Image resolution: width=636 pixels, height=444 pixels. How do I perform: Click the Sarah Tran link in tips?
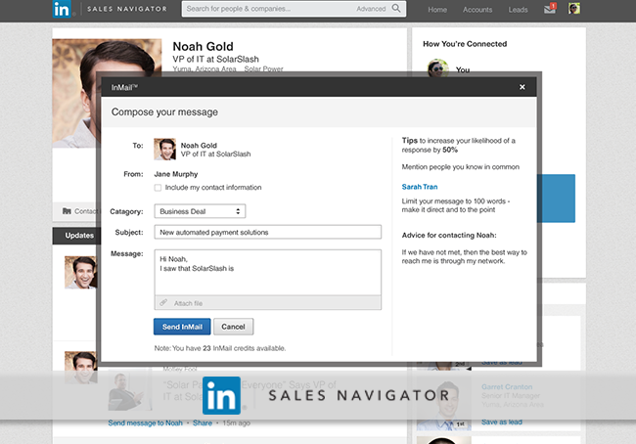(422, 186)
